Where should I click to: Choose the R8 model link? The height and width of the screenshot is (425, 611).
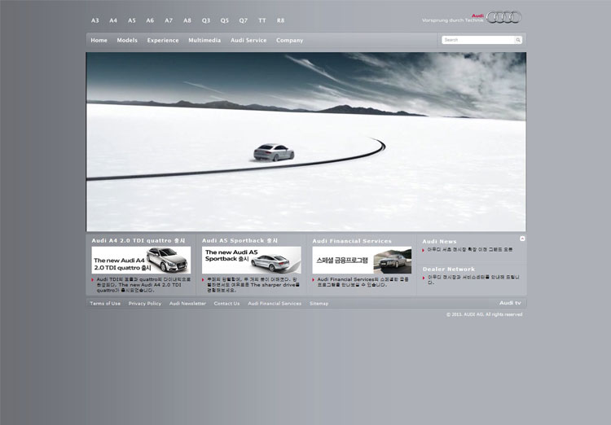pos(281,20)
